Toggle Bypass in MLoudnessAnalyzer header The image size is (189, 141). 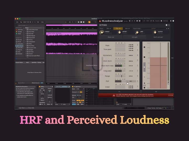pyautogui.click(x=157, y=21)
